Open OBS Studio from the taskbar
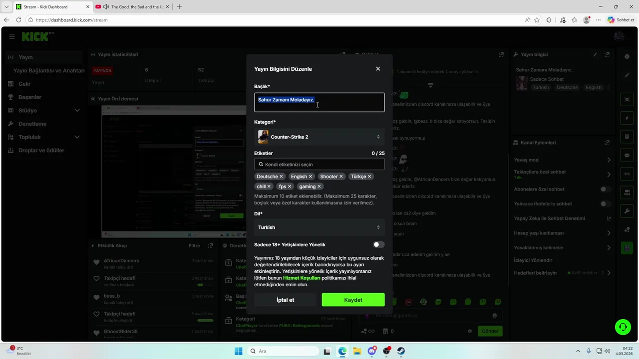This screenshot has width=639, height=359. [386, 351]
